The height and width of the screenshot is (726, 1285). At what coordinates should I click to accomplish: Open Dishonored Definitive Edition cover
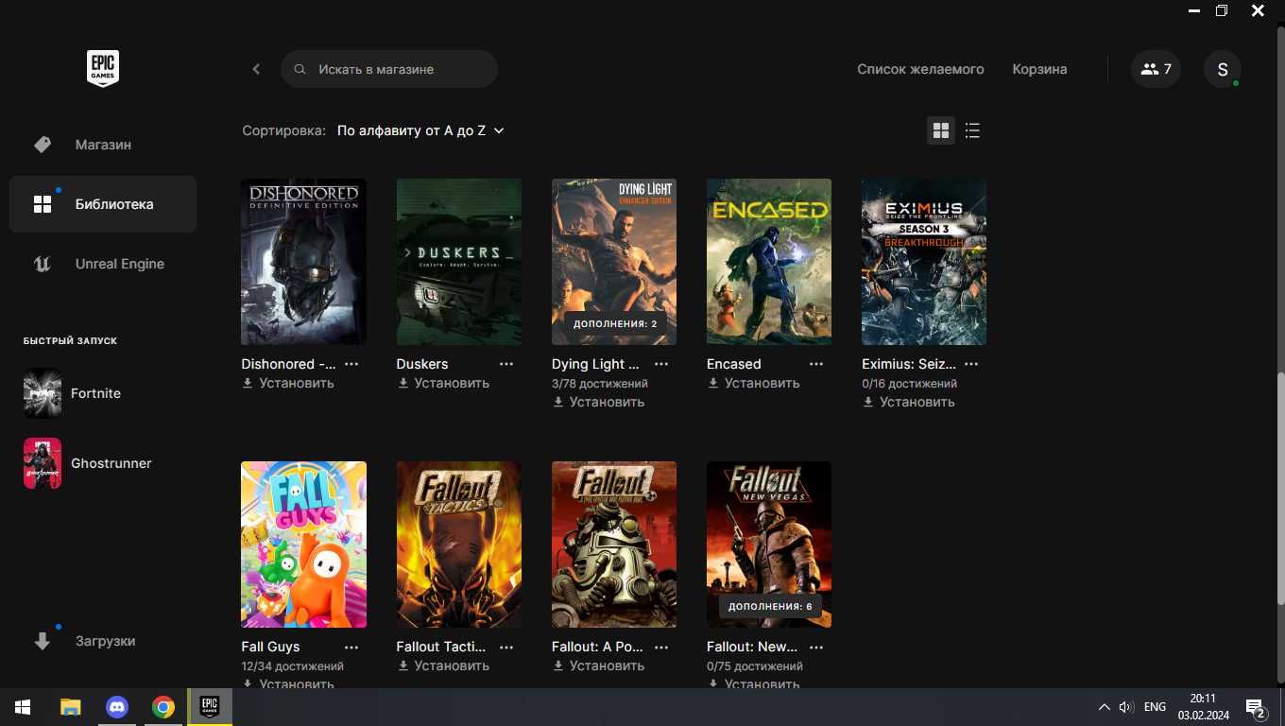(303, 262)
